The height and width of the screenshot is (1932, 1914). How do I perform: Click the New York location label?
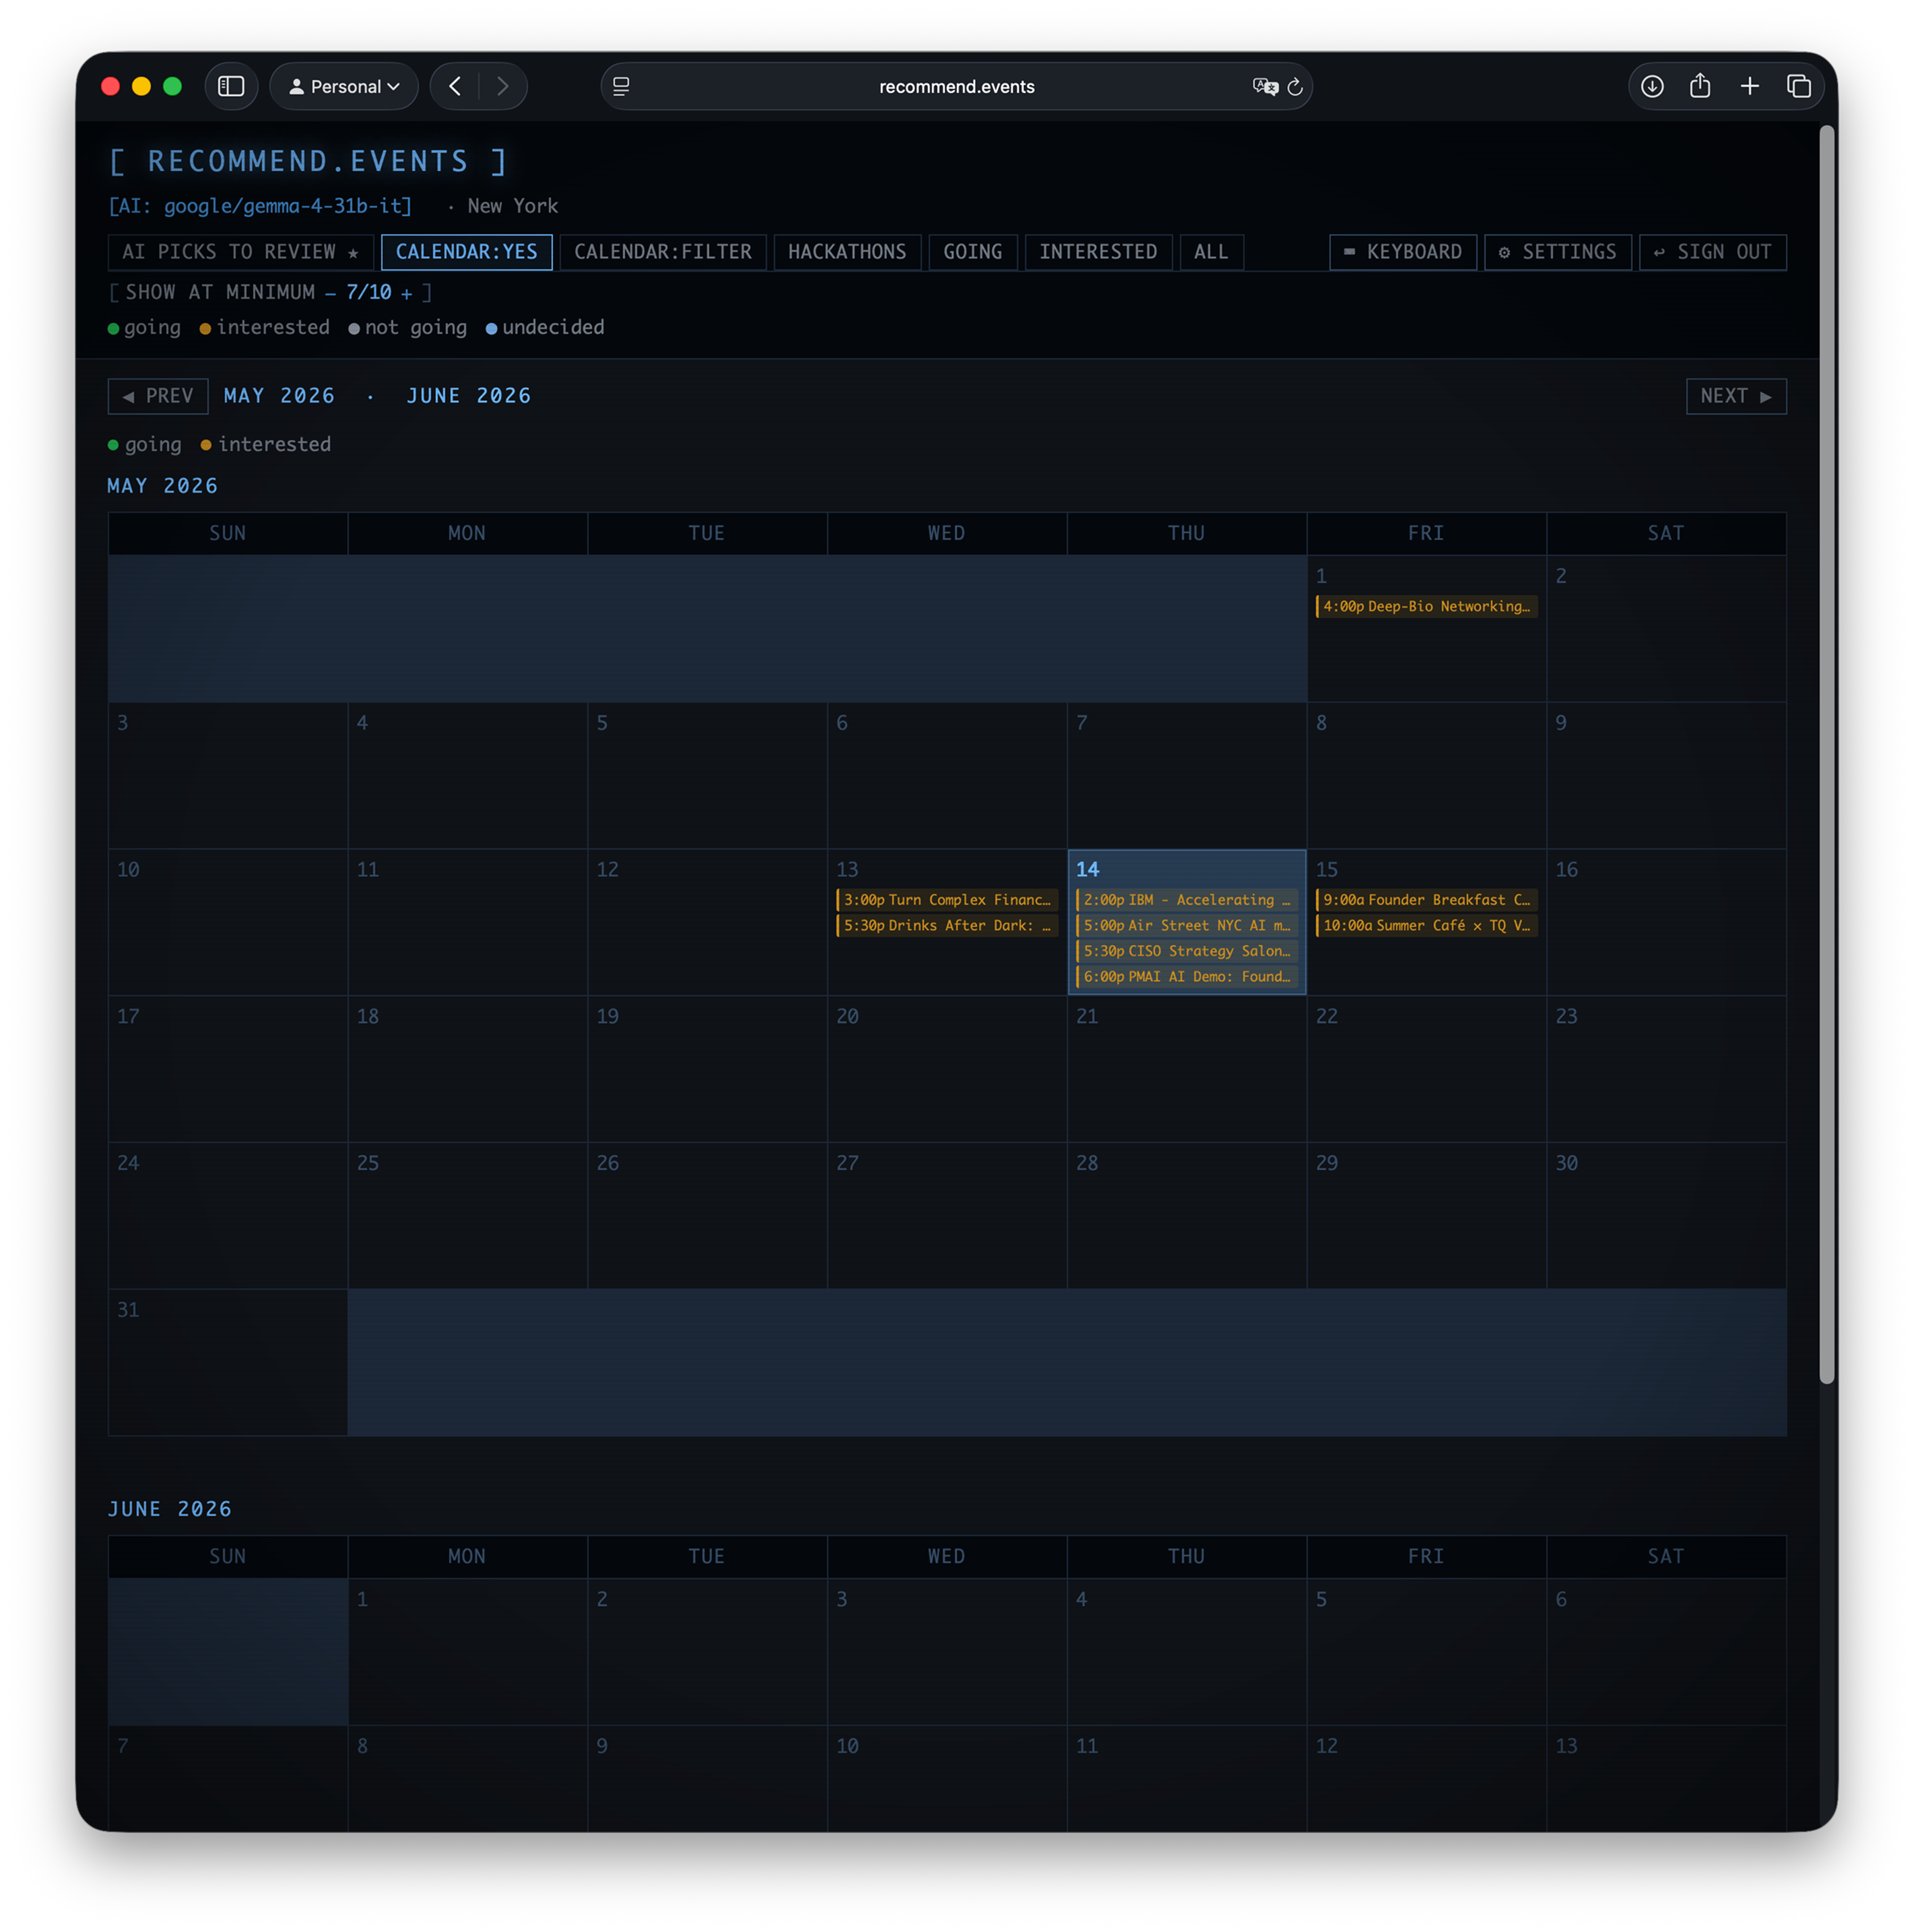pyautogui.click(x=513, y=206)
